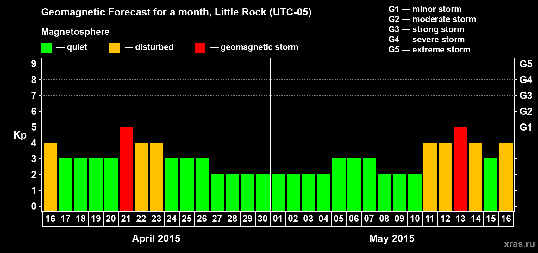Viewport: 538px width, 253px height.
Task: Click the orange bar for April 23
Action: coord(157,177)
